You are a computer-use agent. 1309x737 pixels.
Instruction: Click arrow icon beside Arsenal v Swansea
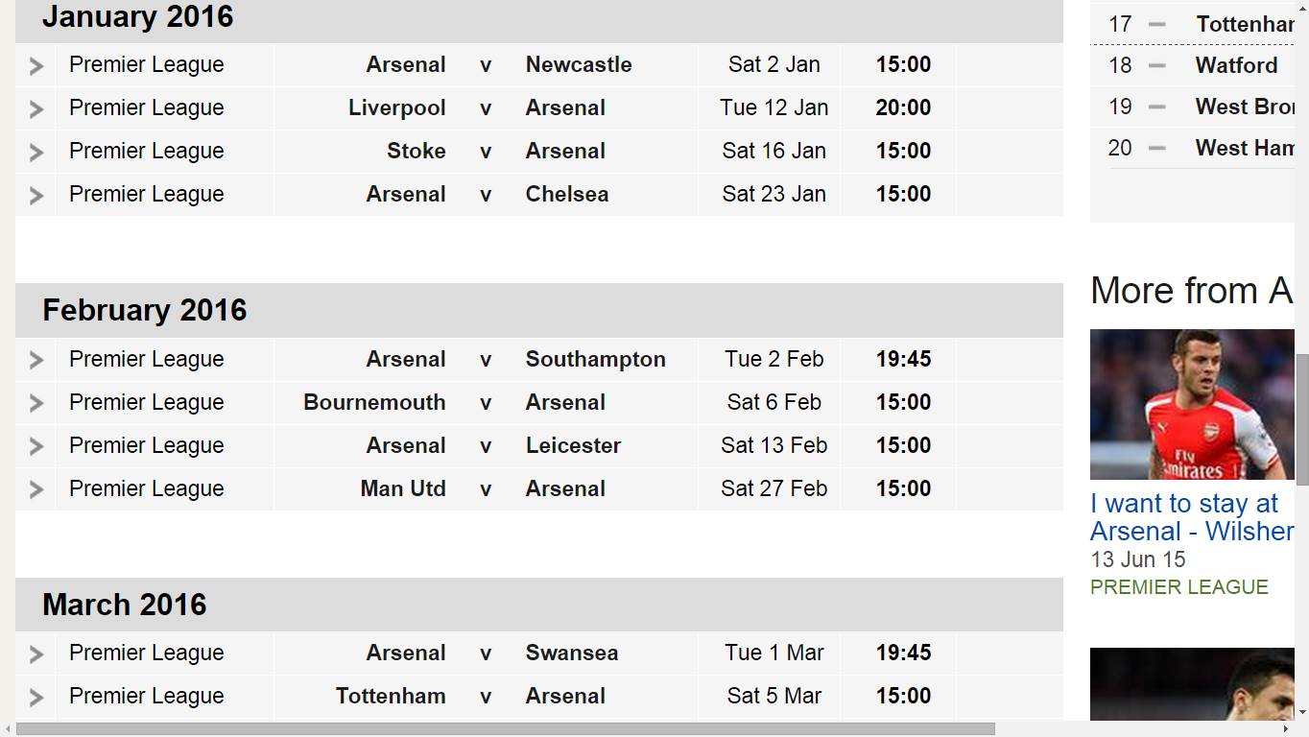click(36, 654)
